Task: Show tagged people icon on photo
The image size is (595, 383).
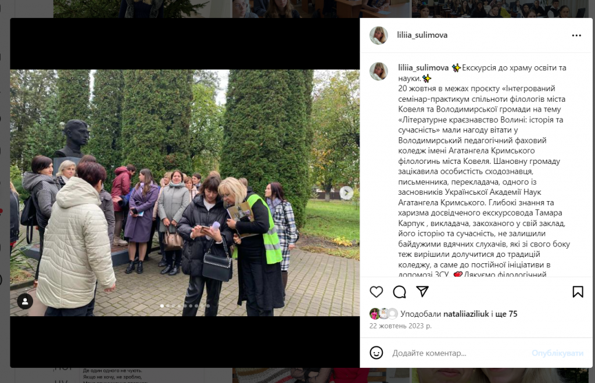Action: tap(25, 302)
